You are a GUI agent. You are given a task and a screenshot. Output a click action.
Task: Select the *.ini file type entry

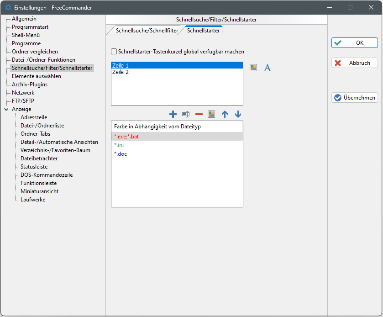click(x=119, y=145)
